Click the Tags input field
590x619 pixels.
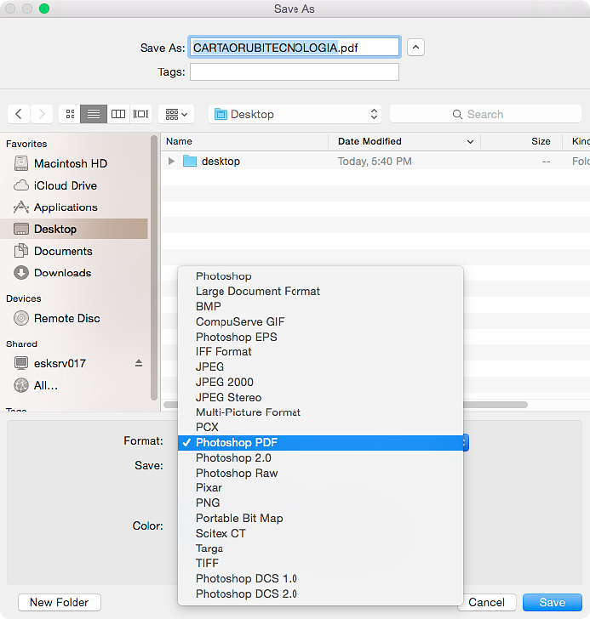click(x=295, y=71)
